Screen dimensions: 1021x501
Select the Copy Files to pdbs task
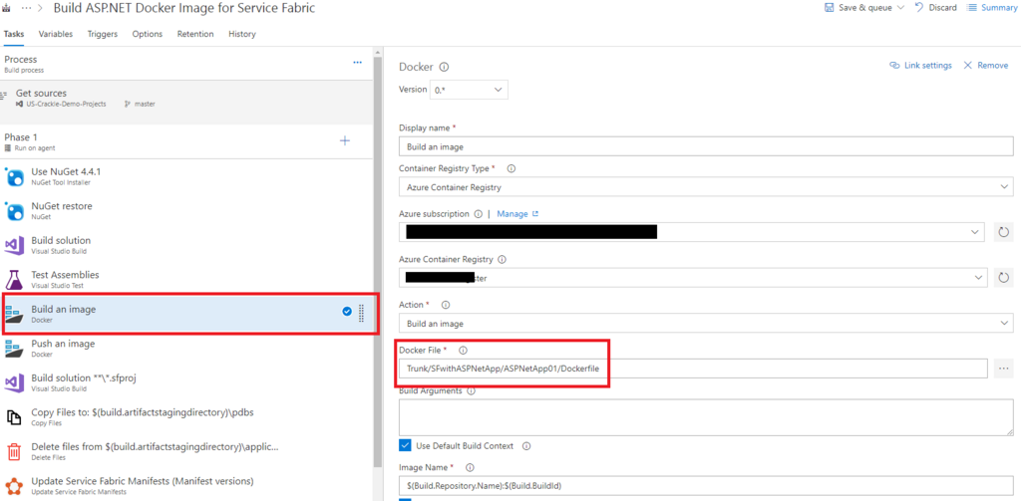[187, 417]
